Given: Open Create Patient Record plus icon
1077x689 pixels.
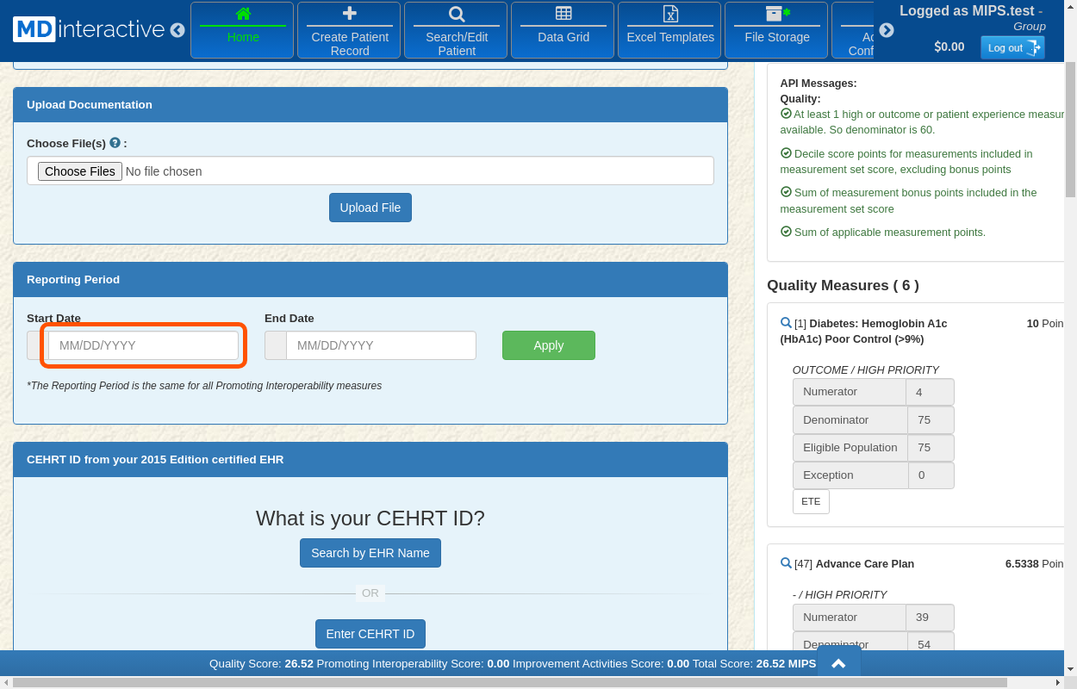Looking at the screenshot, I should pyautogui.click(x=349, y=14).
